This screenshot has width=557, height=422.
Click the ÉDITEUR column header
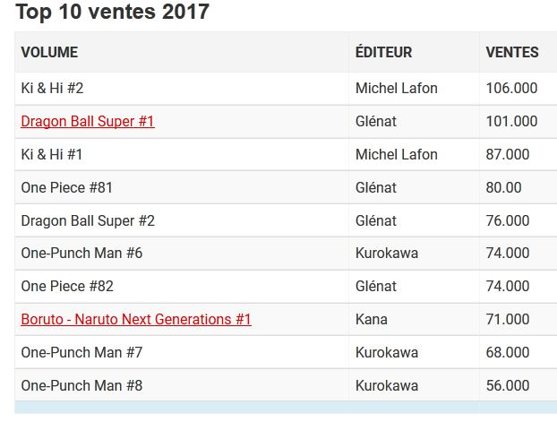(x=383, y=52)
